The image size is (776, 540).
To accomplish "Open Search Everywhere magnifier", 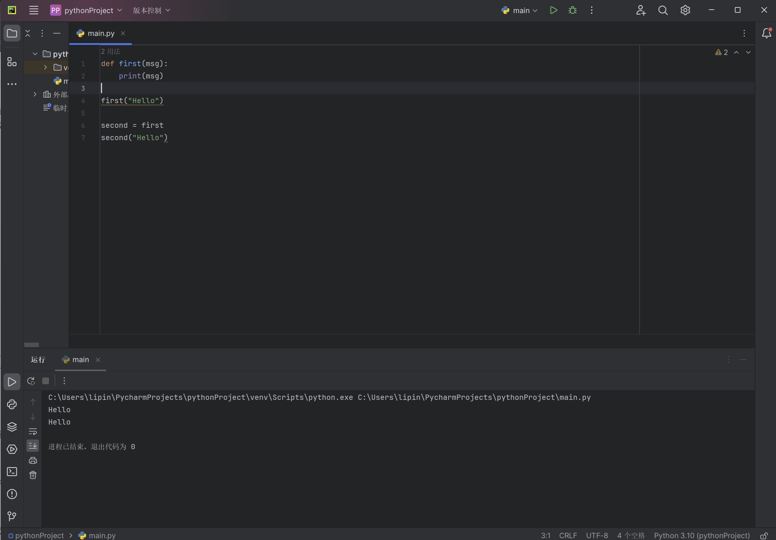I will tap(663, 10).
